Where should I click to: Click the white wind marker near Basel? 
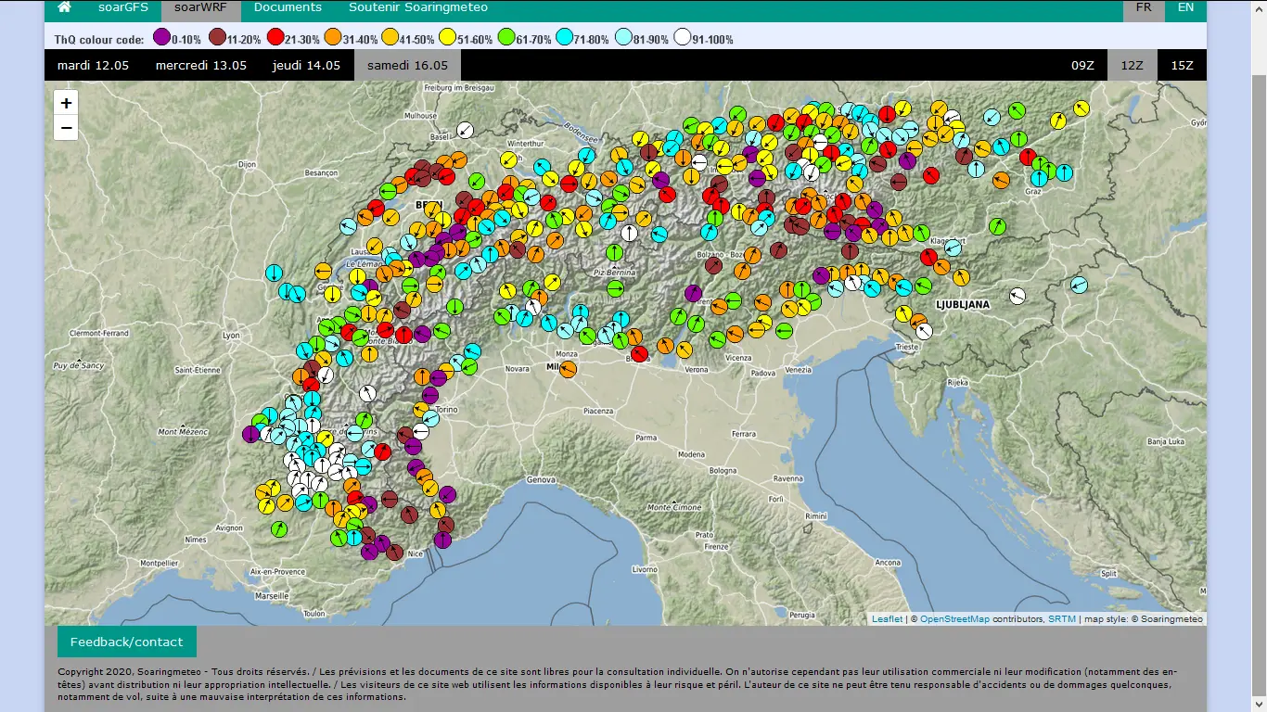[466, 130]
